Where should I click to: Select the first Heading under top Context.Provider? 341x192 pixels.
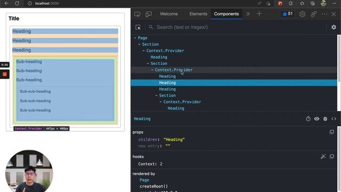pos(159,57)
